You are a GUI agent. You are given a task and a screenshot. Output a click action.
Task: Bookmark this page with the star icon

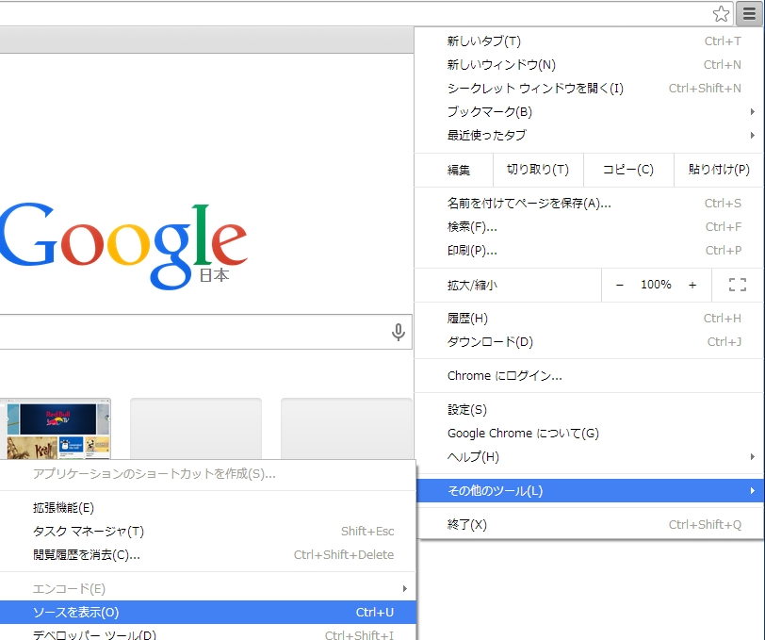721,14
